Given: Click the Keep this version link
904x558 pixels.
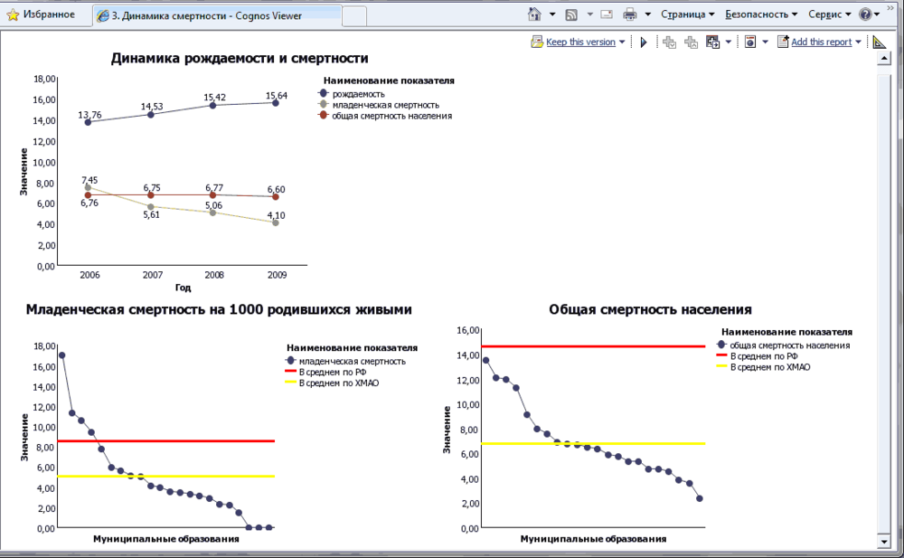Looking at the screenshot, I should point(580,42).
